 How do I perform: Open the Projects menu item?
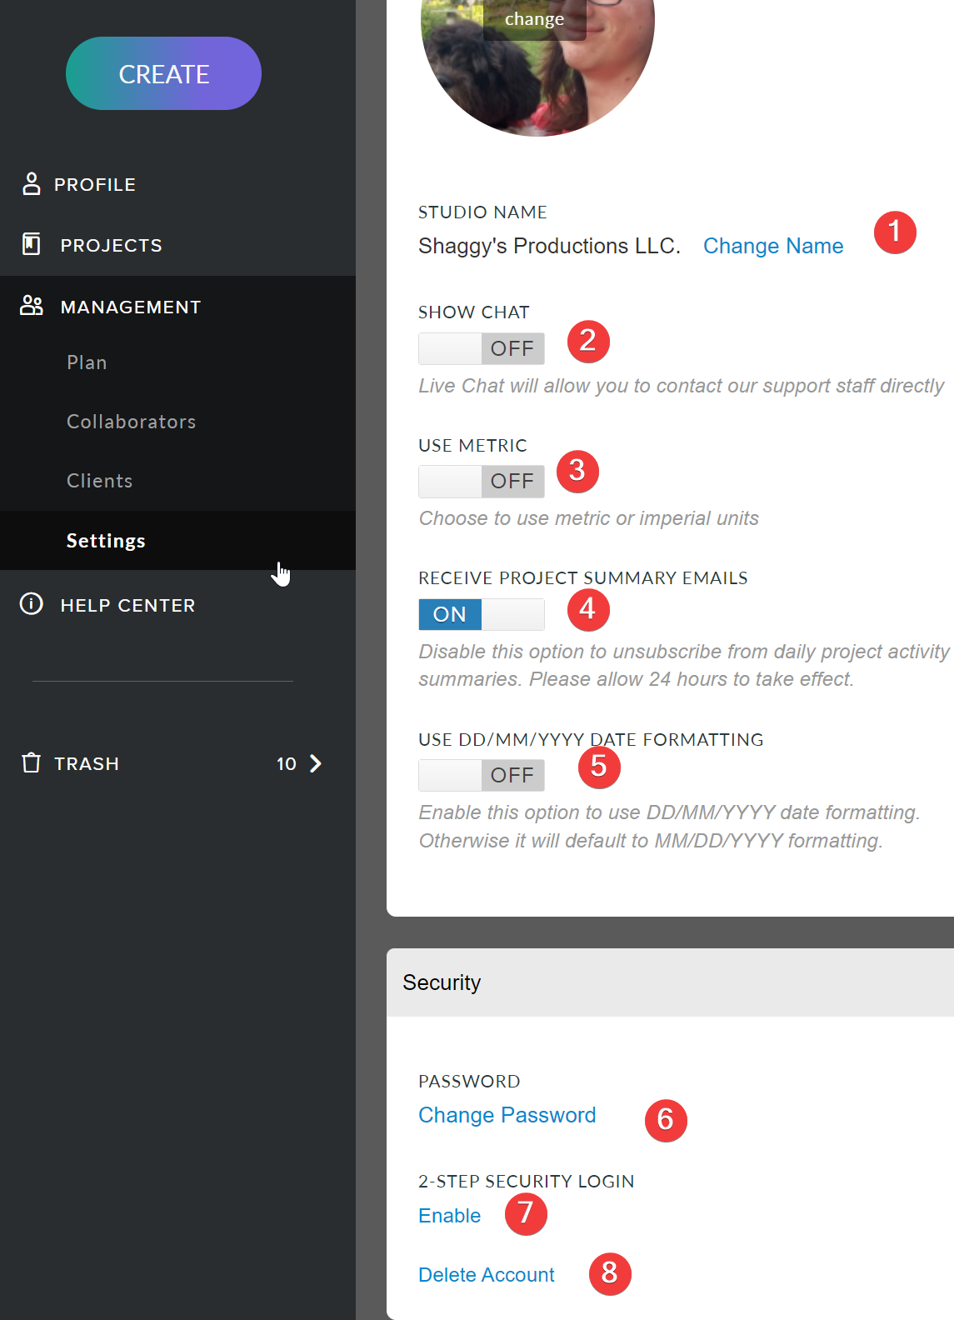112,246
